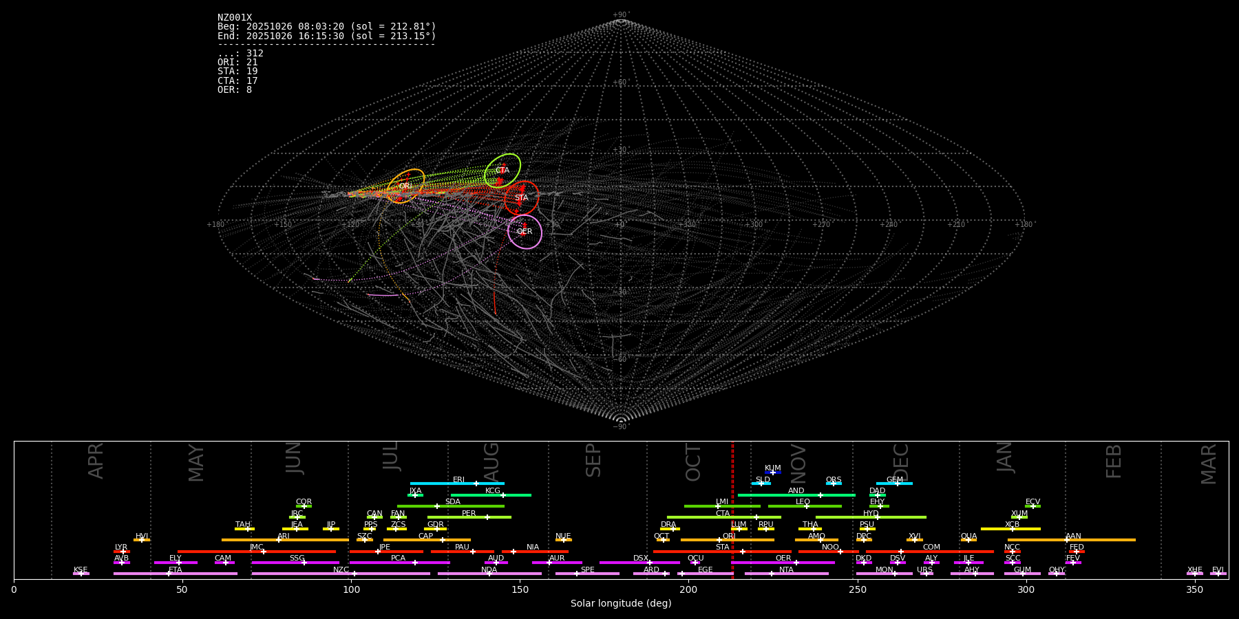Viewport: 1239px width, 619px height.
Task: Click the ARI shower label in the timeline
Action: point(284,536)
